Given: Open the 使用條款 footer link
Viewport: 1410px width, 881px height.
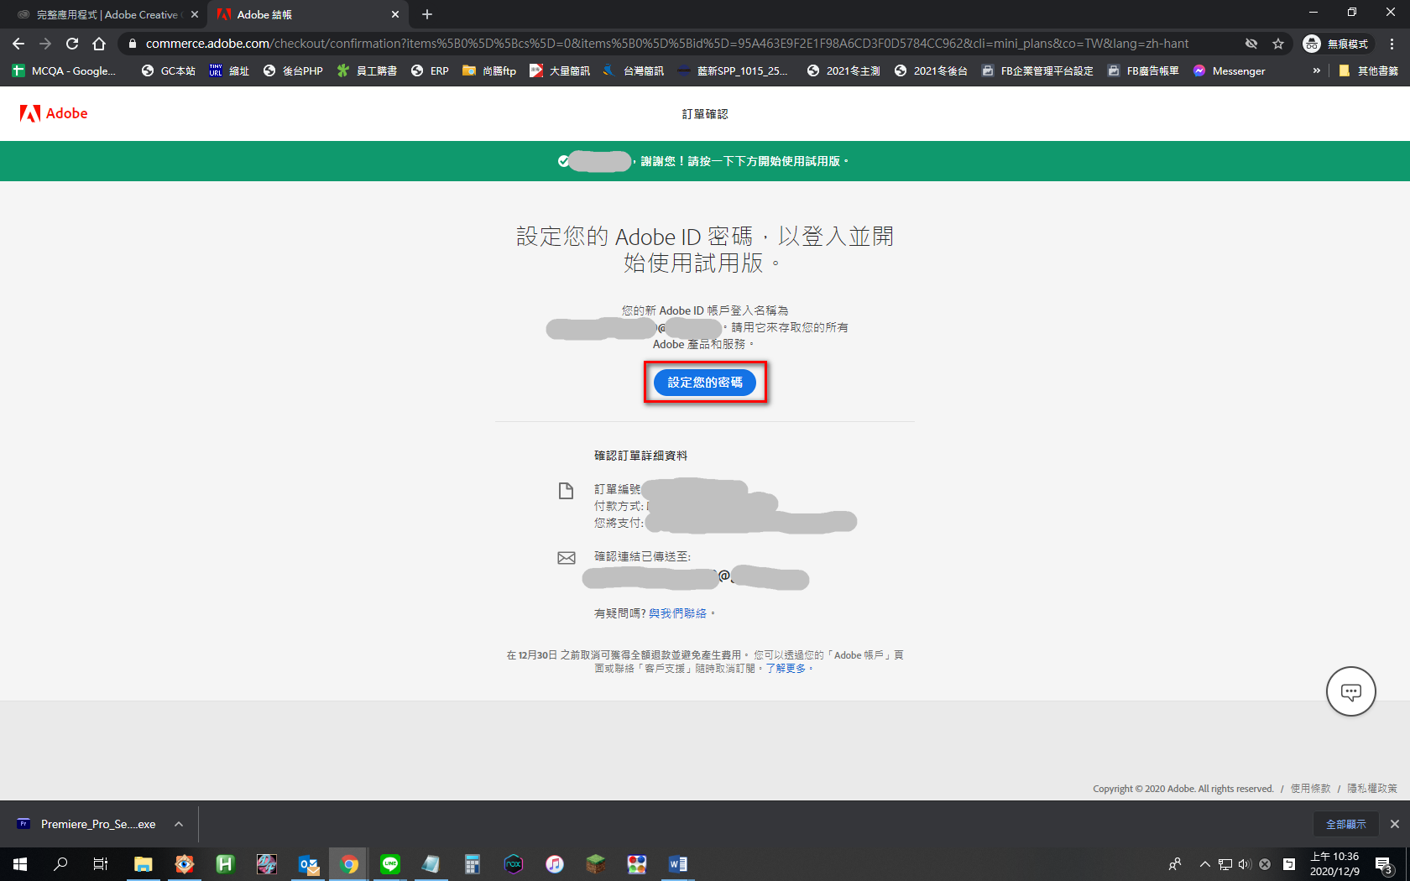Looking at the screenshot, I should 1310,789.
